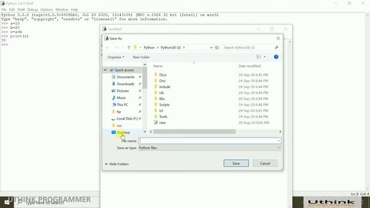The image size is (370, 208).
Task: Select Pictures in Quick access
Action: click(123, 91)
